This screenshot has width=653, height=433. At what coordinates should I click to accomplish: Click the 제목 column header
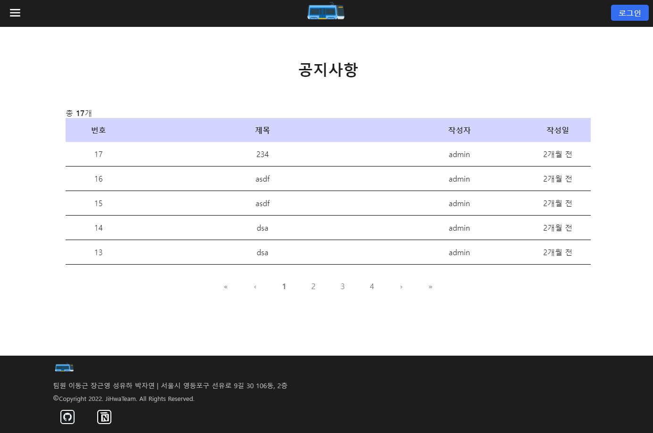(x=262, y=130)
